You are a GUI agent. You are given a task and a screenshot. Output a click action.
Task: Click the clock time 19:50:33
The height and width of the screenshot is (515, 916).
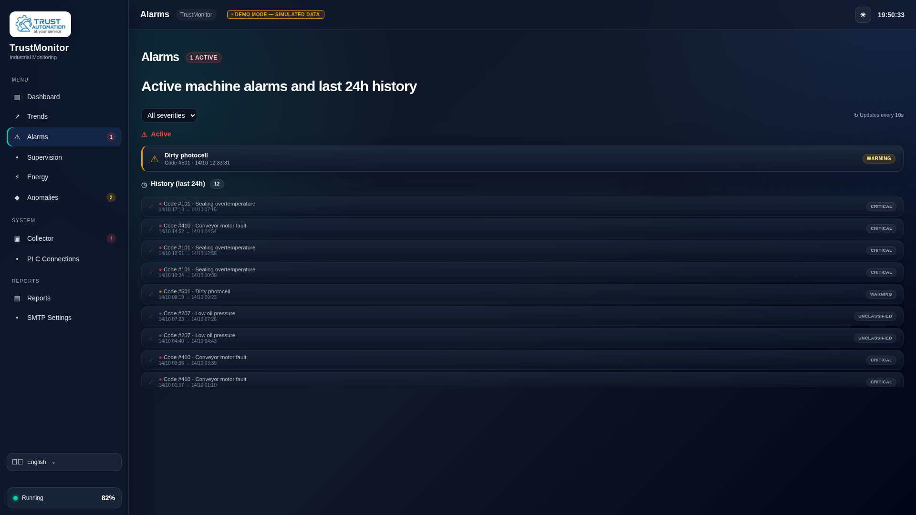tap(891, 15)
